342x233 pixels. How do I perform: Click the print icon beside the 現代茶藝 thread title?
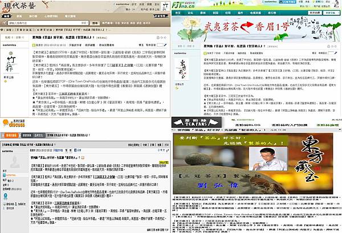click(x=158, y=38)
